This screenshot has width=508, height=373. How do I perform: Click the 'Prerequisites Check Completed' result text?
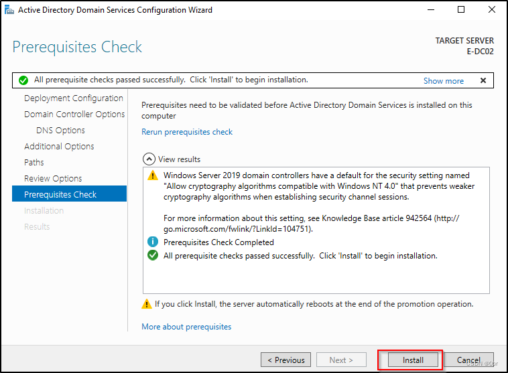tap(218, 242)
